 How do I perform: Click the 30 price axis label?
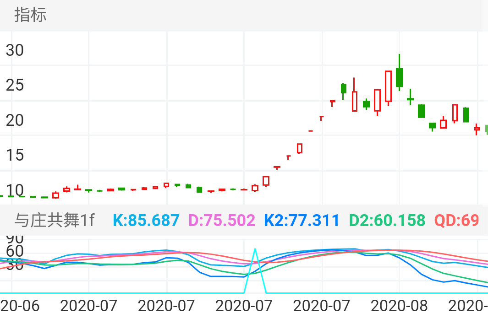(15, 50)
